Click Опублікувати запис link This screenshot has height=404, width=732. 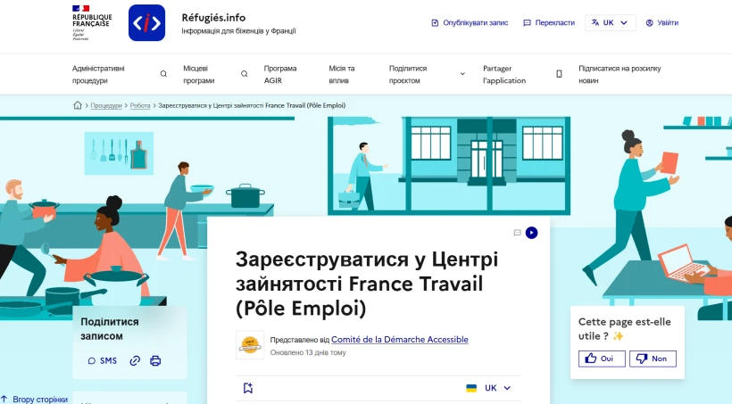(x=470, y=23)
